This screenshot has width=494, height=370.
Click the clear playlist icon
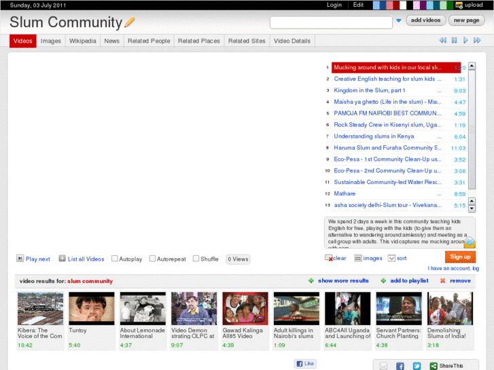329,258
